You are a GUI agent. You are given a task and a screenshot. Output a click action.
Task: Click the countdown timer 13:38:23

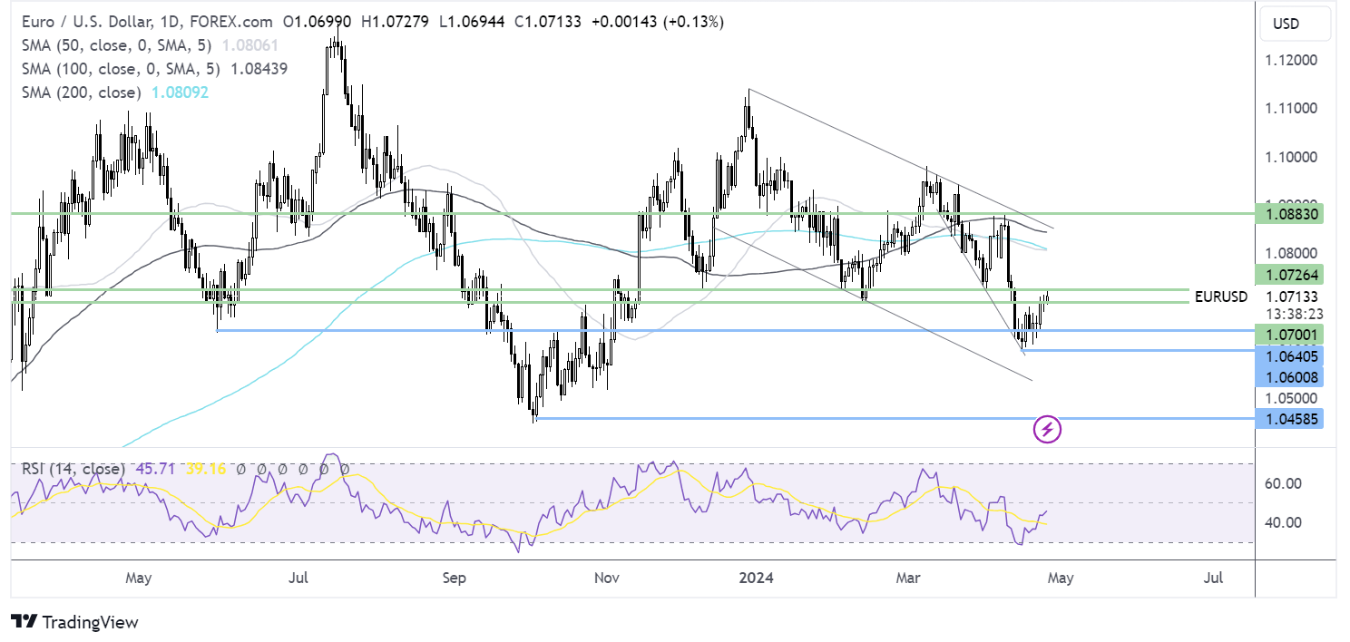[1295, 313]
